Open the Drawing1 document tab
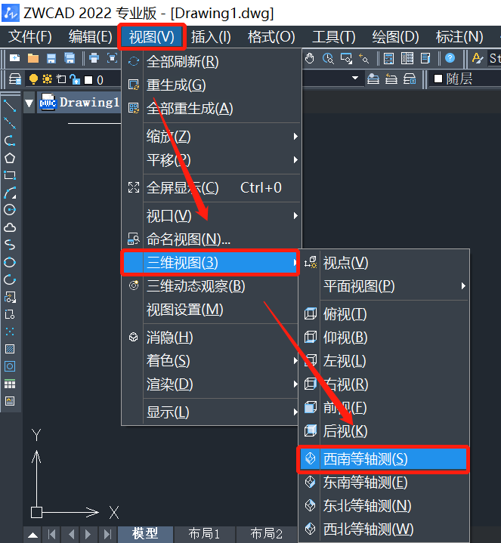 tap(80, 102)
